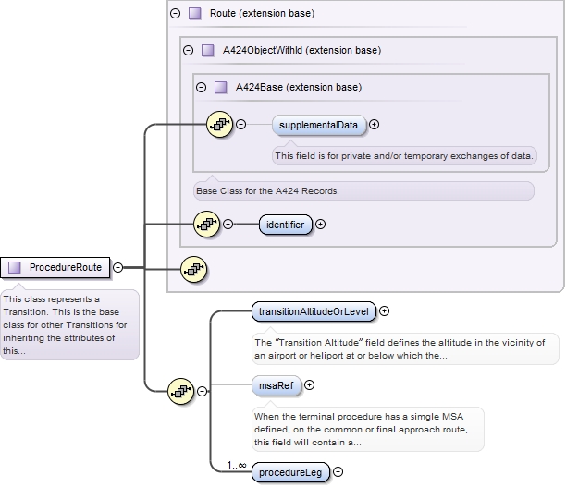Expand the supplementalData element
566x487 pixels.
[375, 124]
